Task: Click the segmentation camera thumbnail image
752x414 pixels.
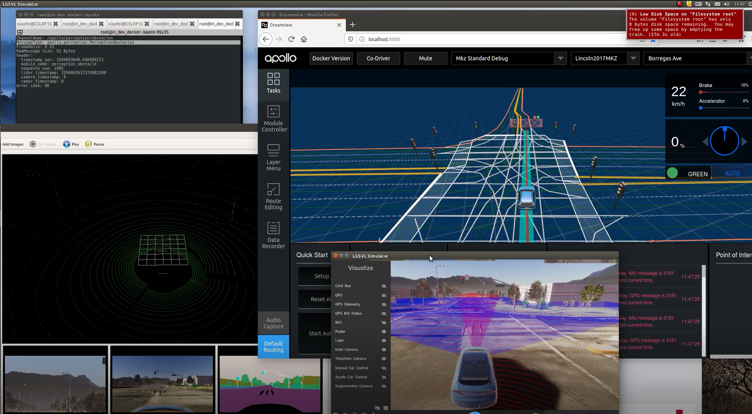Action: coord(270,384)
